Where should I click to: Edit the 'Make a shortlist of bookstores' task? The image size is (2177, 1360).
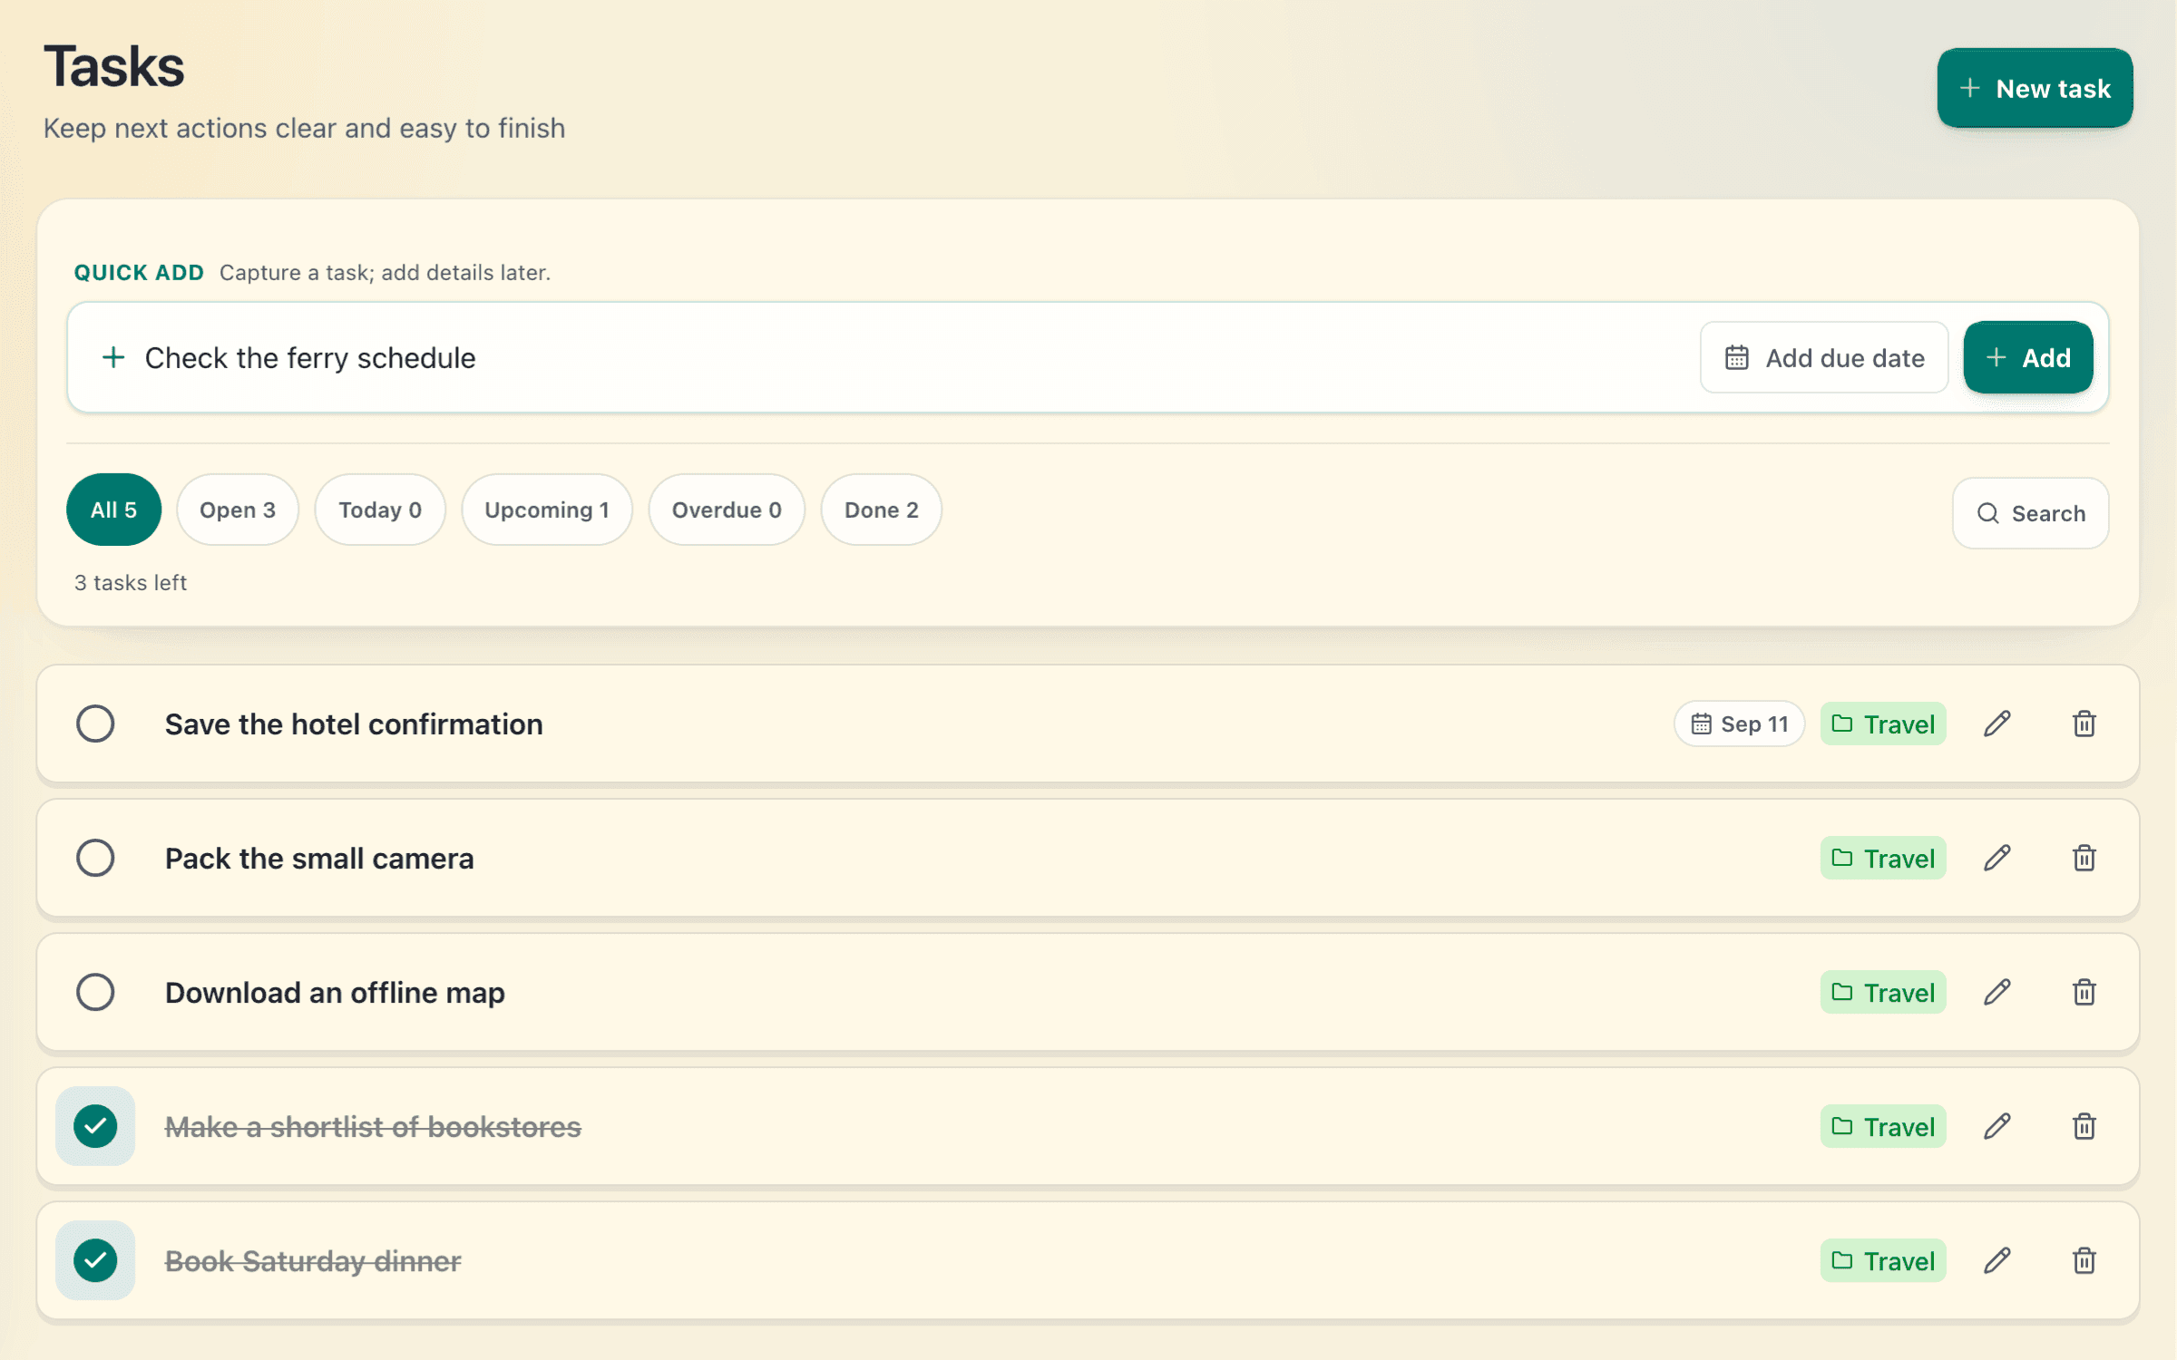[1996, 1126]
